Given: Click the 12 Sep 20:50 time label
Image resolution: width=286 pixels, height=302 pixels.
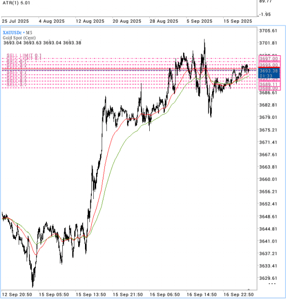Looking at the screenshot, I should 17,295.
